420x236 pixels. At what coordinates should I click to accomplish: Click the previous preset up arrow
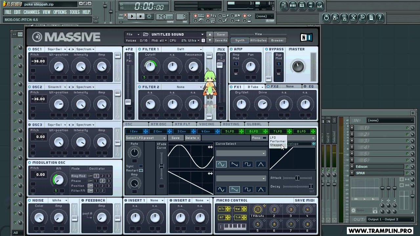[x=210, y=34]
